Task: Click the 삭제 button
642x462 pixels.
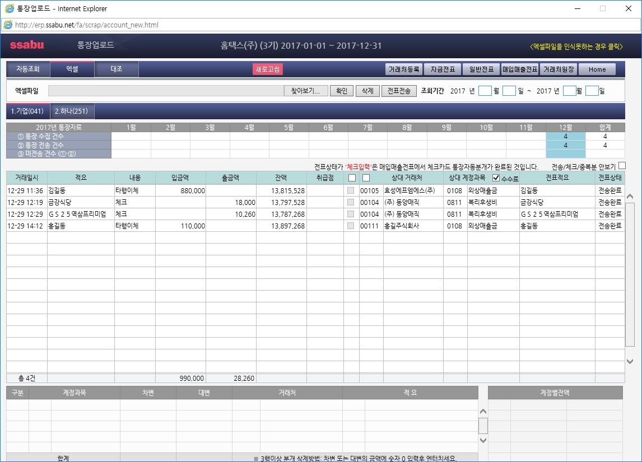Action: [367, 91]
